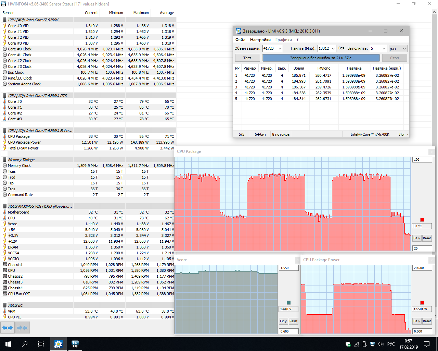Open the Графики menu in LinX

(284, 40)
